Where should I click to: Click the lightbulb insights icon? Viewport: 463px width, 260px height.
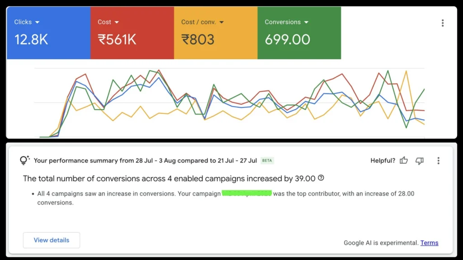point(24,160)
